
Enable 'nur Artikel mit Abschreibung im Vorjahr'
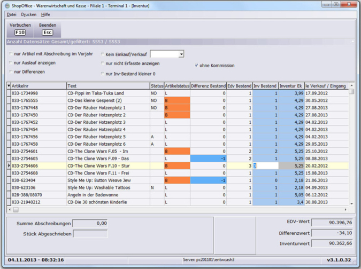pyautogui.click(x=11, y=54)
